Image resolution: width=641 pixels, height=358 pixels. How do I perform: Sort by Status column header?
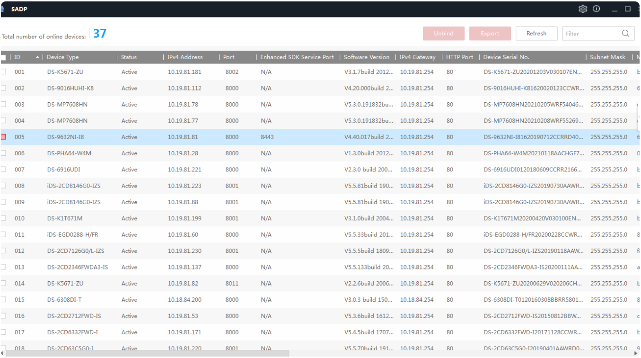coord(129,57)
